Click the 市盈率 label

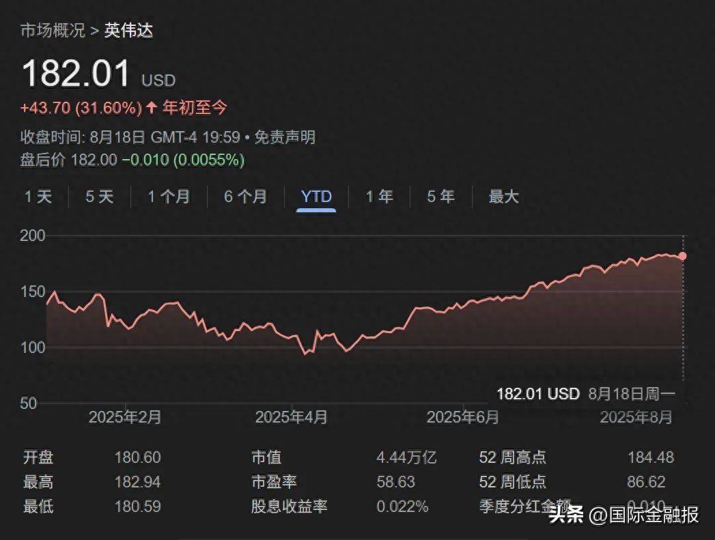point(274,482)
